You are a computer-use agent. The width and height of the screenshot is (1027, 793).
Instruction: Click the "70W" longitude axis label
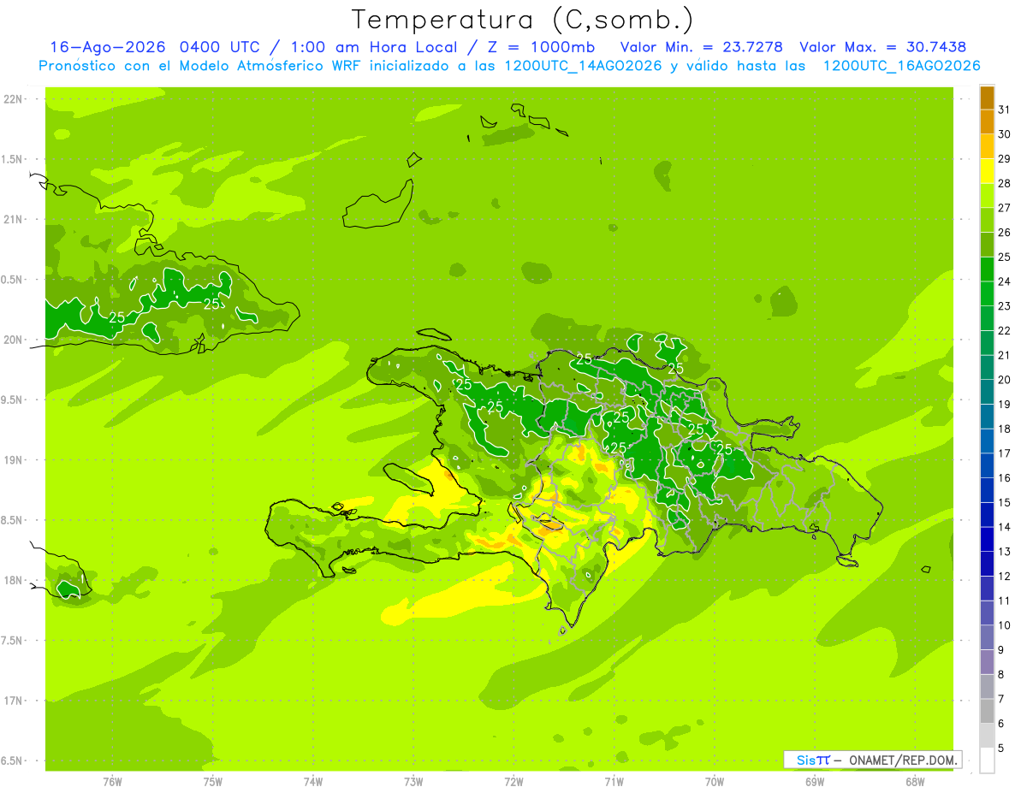(x=715, y=782)
